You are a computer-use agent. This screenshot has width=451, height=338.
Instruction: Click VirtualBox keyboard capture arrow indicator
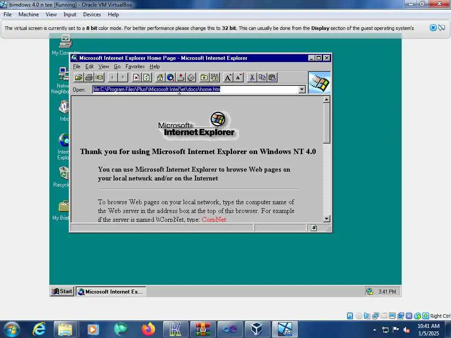[426, 316]
